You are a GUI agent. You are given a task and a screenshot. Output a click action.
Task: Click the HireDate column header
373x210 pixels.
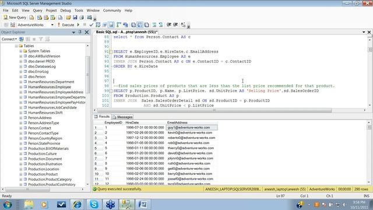tap(145, 123)
